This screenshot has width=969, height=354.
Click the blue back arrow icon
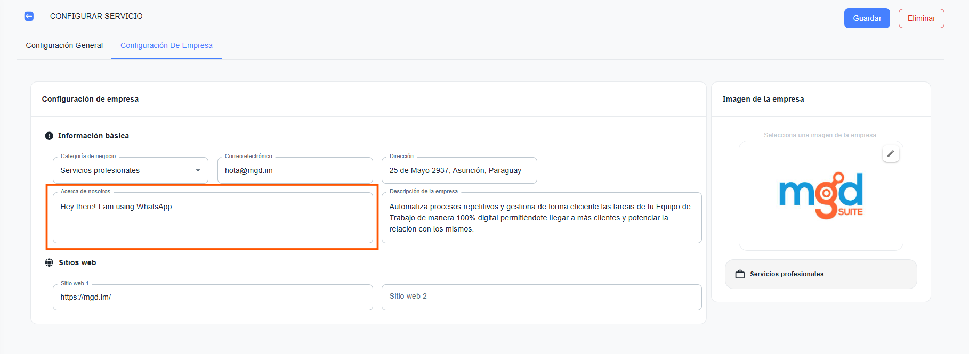coord(29,16)
